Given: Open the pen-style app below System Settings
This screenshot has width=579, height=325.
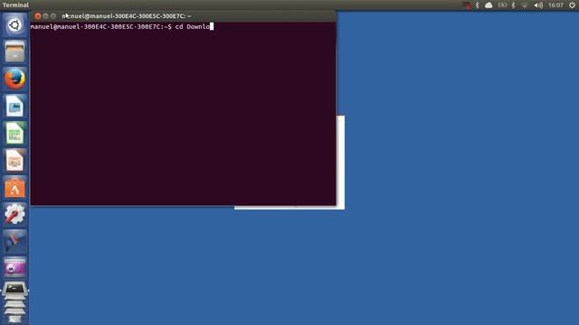Looking at the screenshot, I should tap(14, 241).
